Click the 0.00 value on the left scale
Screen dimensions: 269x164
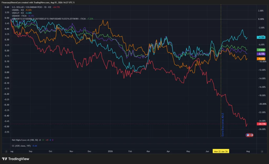[x=7, y=72]
